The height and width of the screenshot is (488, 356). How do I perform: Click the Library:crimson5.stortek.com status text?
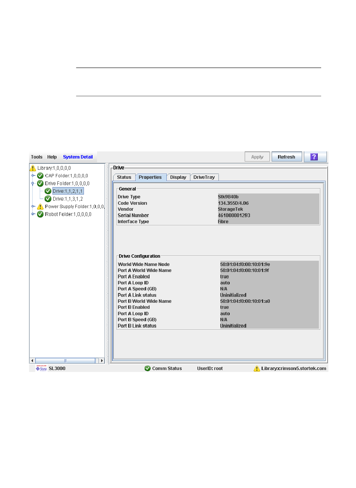(294, 369)
